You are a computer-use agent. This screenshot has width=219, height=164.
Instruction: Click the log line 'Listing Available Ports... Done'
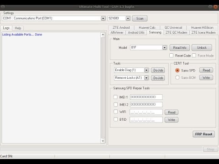[x=22, y=35]
